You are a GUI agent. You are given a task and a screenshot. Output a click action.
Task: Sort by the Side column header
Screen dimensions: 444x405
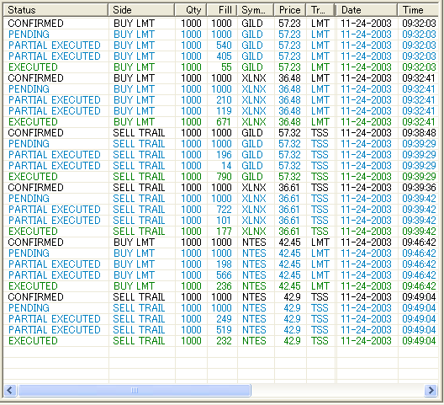tap(141, 10)
